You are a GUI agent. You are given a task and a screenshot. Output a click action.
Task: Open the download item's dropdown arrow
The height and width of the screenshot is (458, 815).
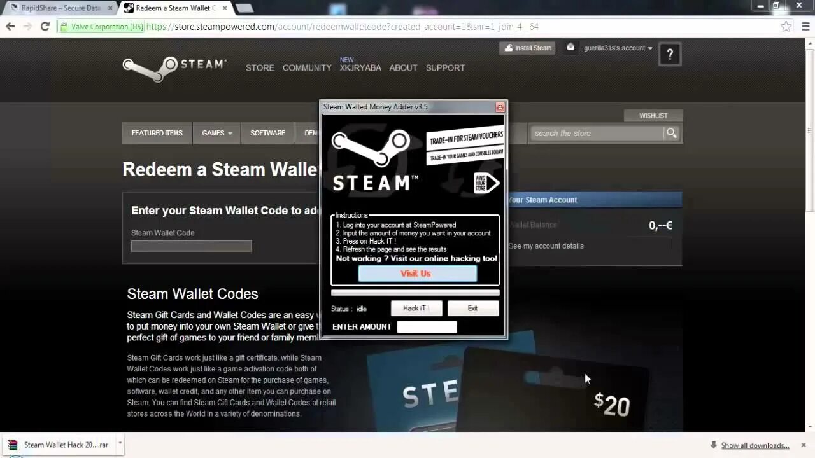tap(120, 443)
